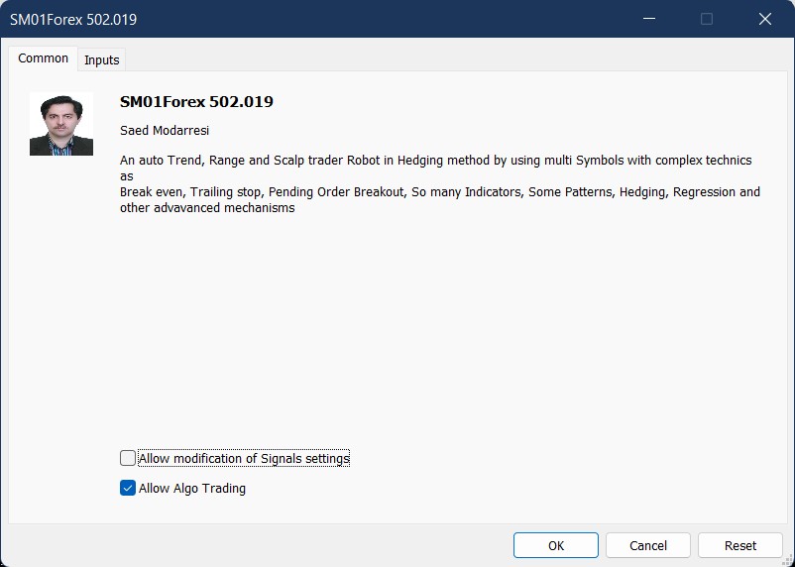Click the bold SM01Forex 502.019 heading
The image size is (795, 567).
(196, 101)
